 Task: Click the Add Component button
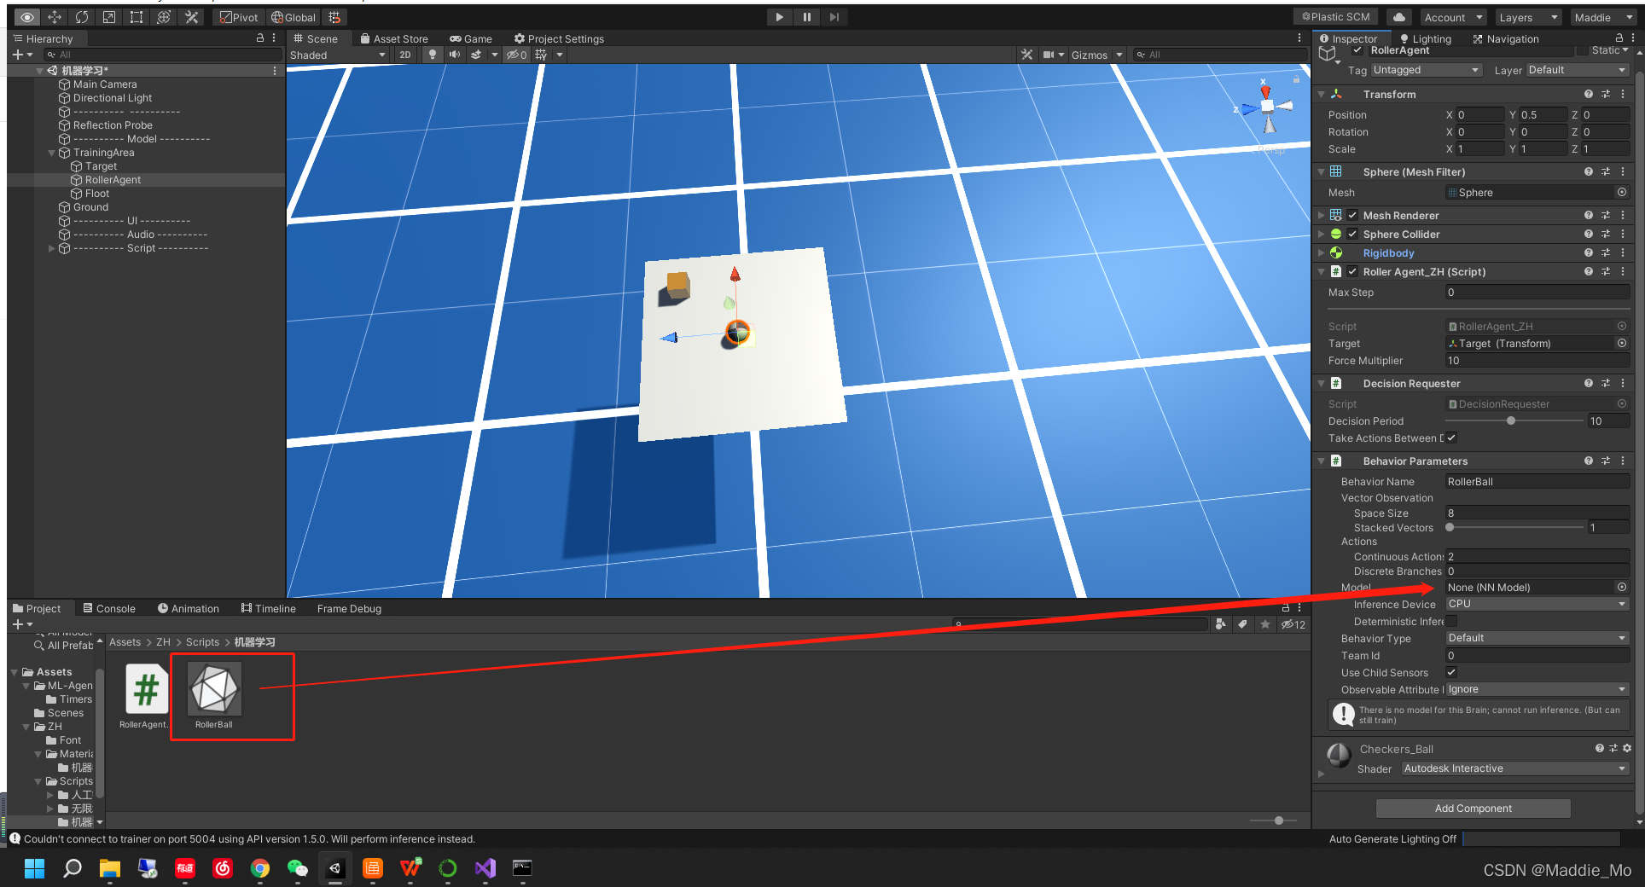coord(1473,808)
